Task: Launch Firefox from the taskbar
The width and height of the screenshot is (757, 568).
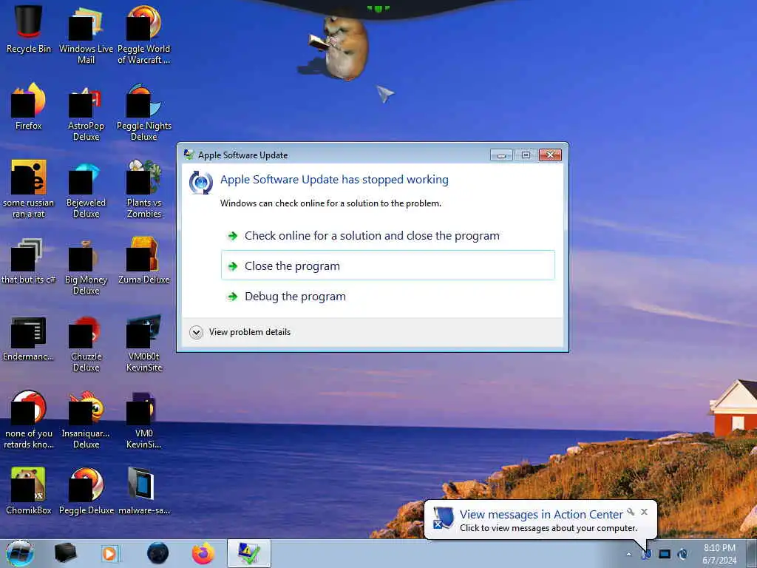Action: tap(203, 553)
